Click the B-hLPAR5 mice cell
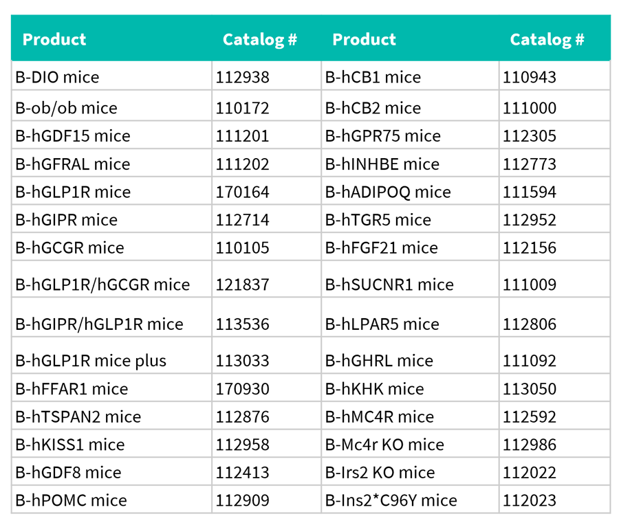This screenshot has width=619, height=523. [x=410, y=318]
